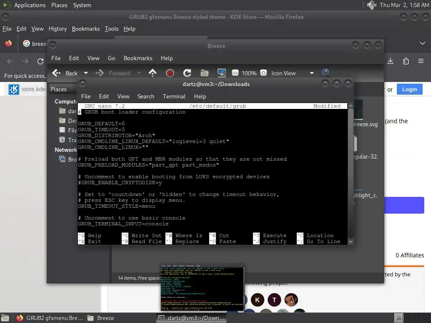Click the Computer icon in file manager toolbar
431x323 pixels.
pos(221,73)
